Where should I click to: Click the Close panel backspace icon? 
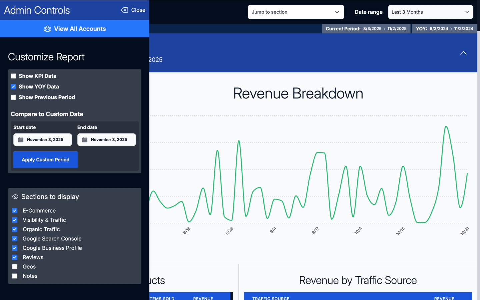coord(124,10)
